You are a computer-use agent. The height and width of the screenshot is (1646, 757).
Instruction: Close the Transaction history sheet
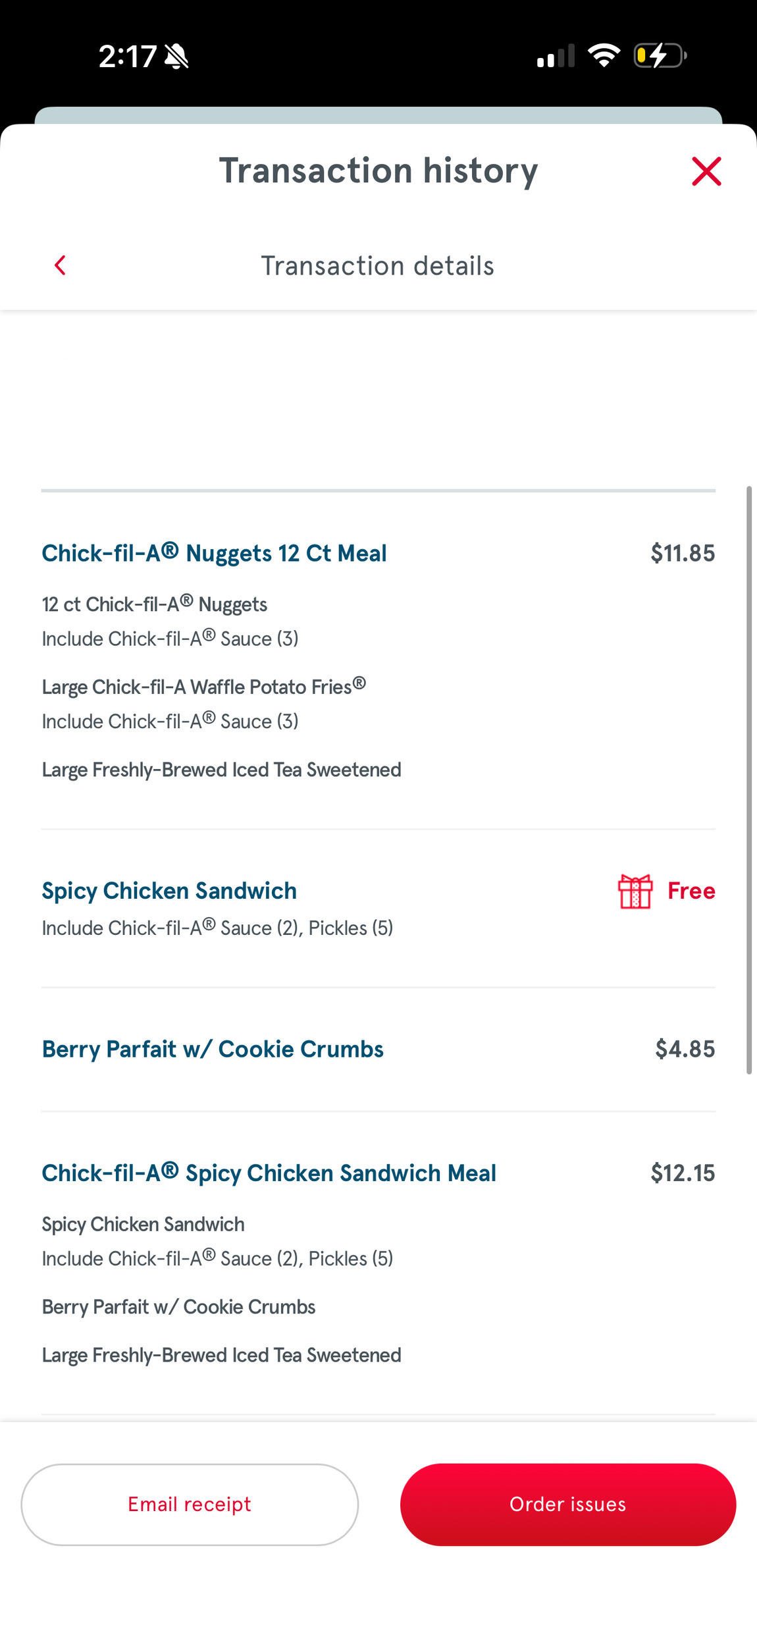coord(706,171)
